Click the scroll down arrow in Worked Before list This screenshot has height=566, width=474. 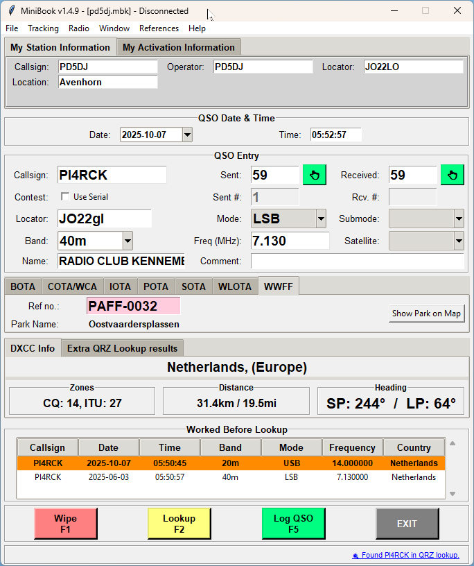(x=453, y=494)
